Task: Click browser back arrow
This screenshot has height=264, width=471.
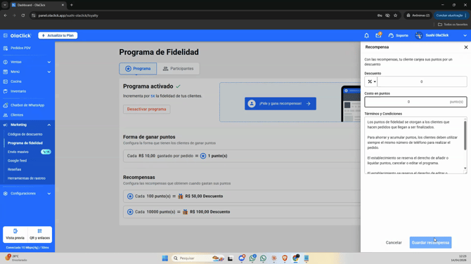Action: pos(6,15)
